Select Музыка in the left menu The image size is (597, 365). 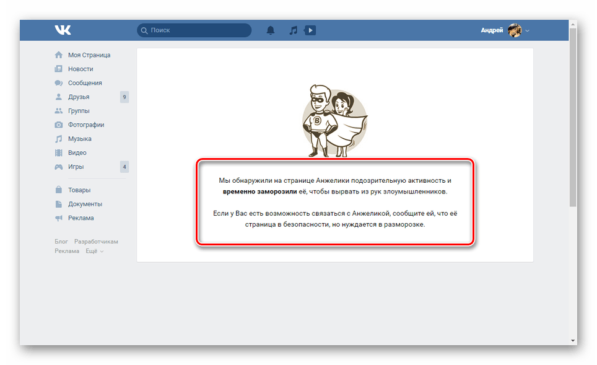[79, 139]
